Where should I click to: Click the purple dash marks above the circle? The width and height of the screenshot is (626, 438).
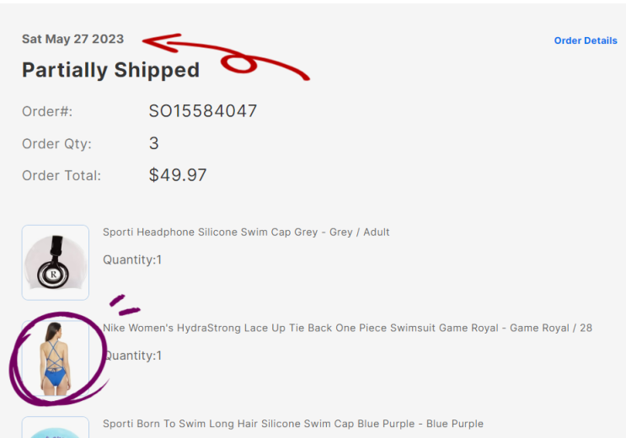click(125, 306)
